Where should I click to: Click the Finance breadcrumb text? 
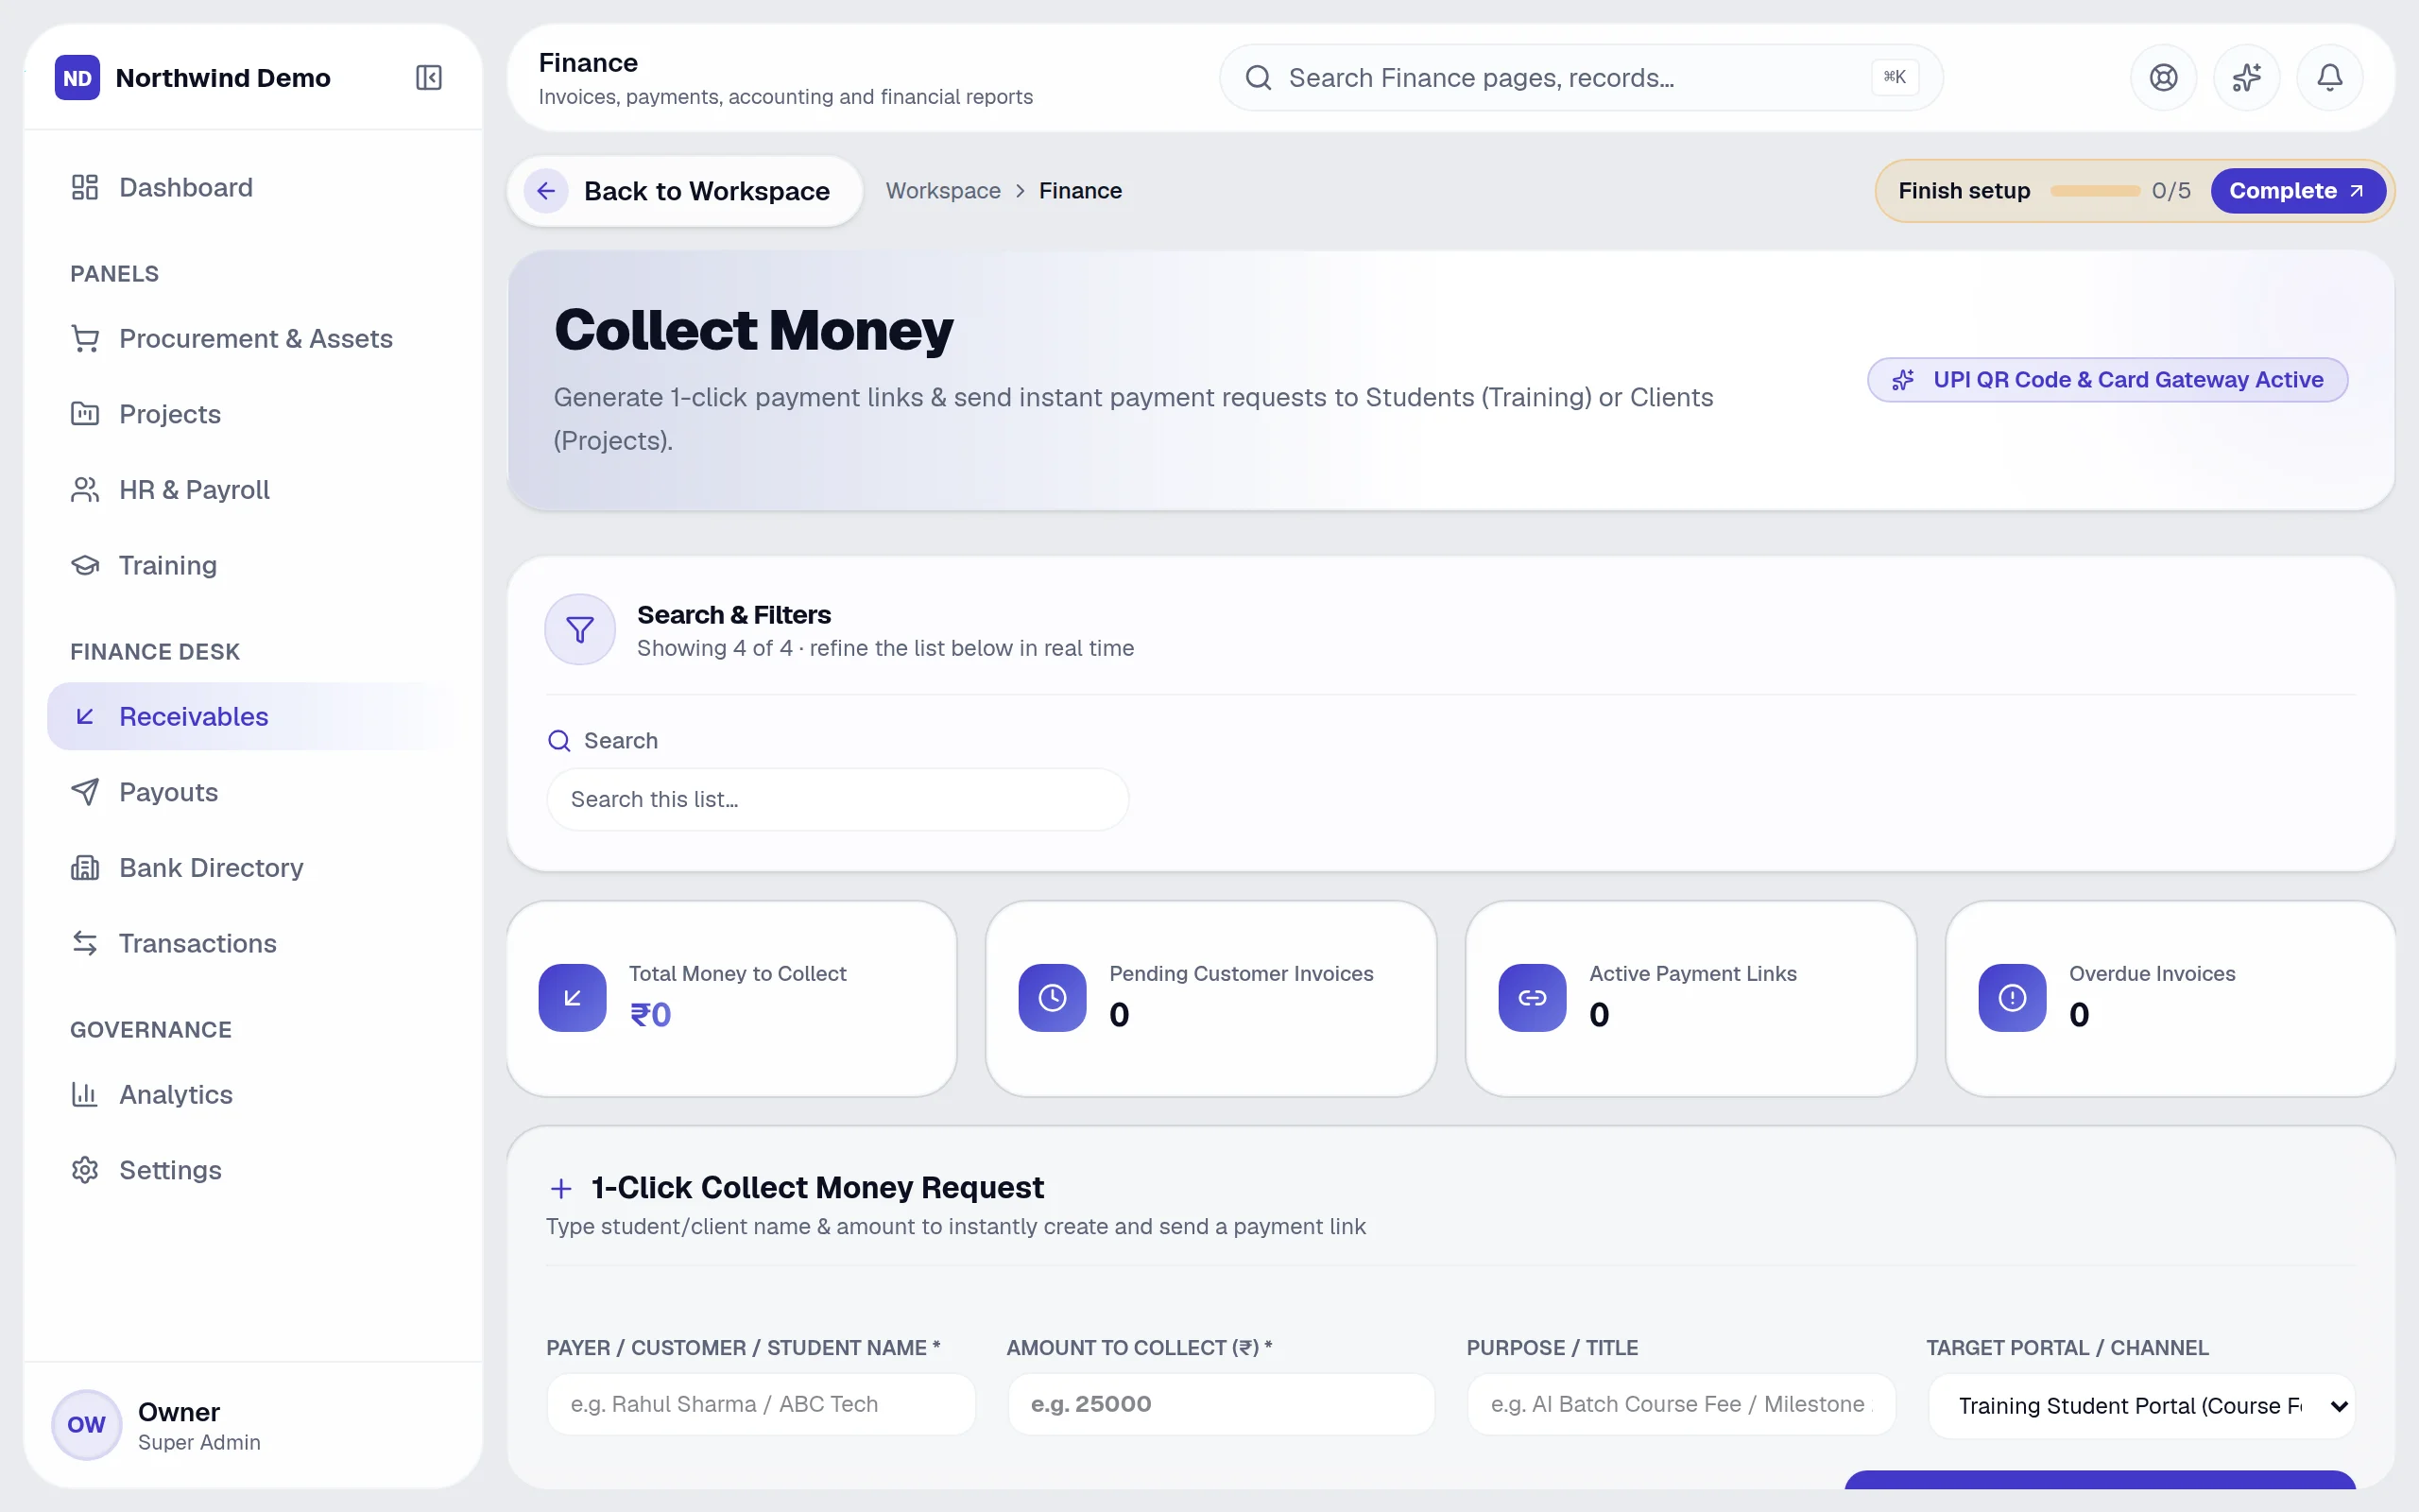click(x=1081, y=191)
